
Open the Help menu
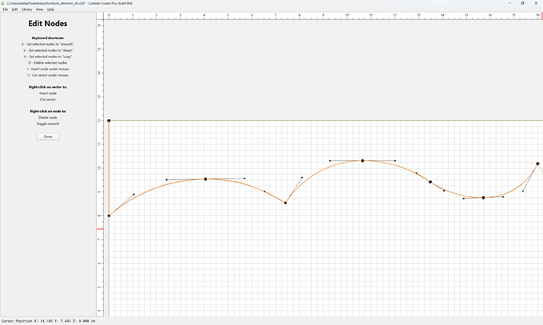(50, 9)
